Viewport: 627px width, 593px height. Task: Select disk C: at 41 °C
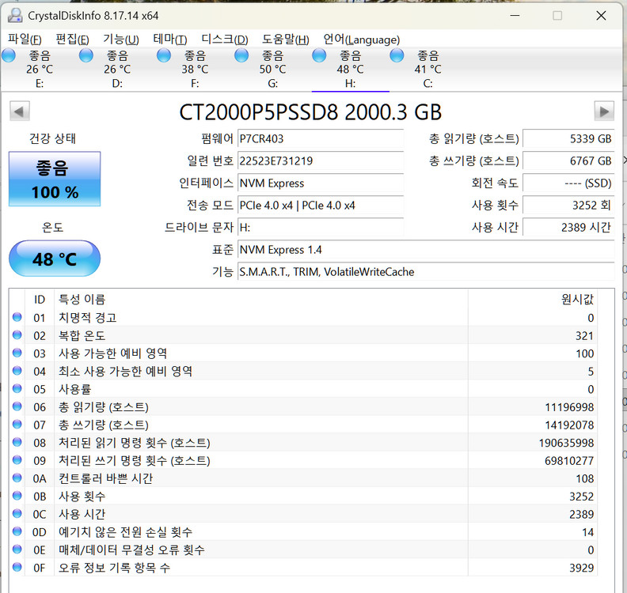coord(427,69)
